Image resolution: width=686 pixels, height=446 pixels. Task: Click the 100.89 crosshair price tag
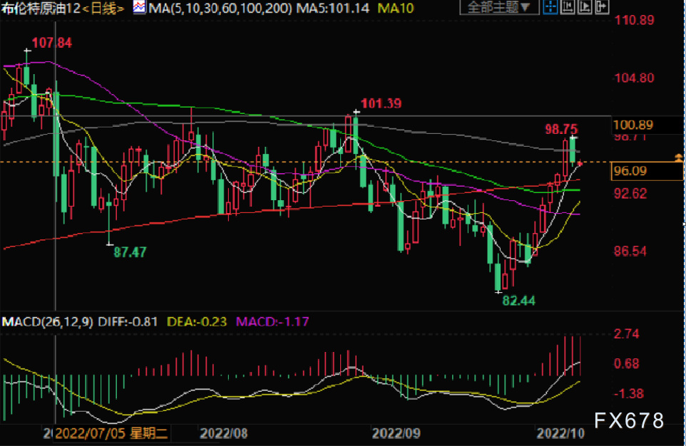click(647, 125)
